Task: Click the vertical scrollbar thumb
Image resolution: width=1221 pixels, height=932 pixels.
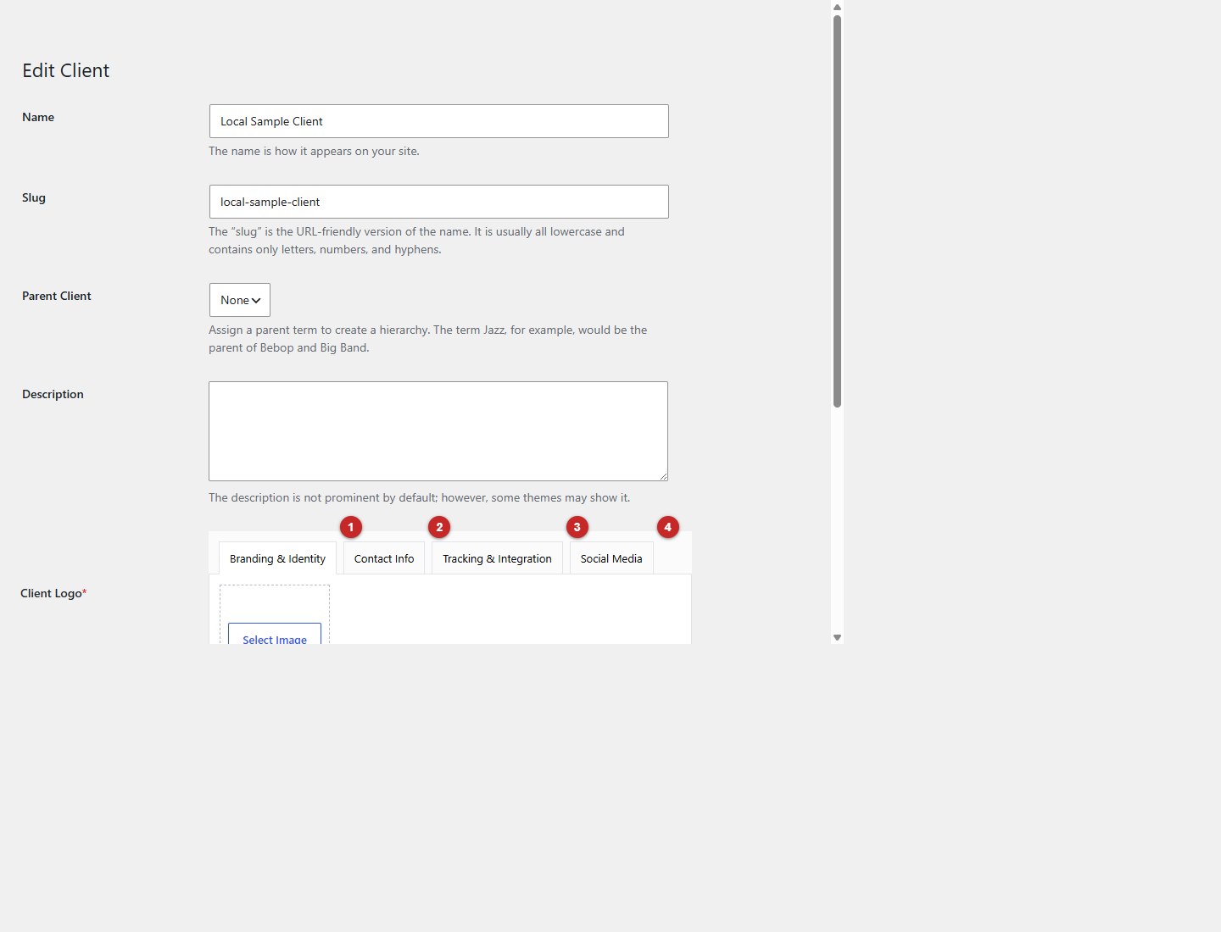Action: click(x=837, y=211)
